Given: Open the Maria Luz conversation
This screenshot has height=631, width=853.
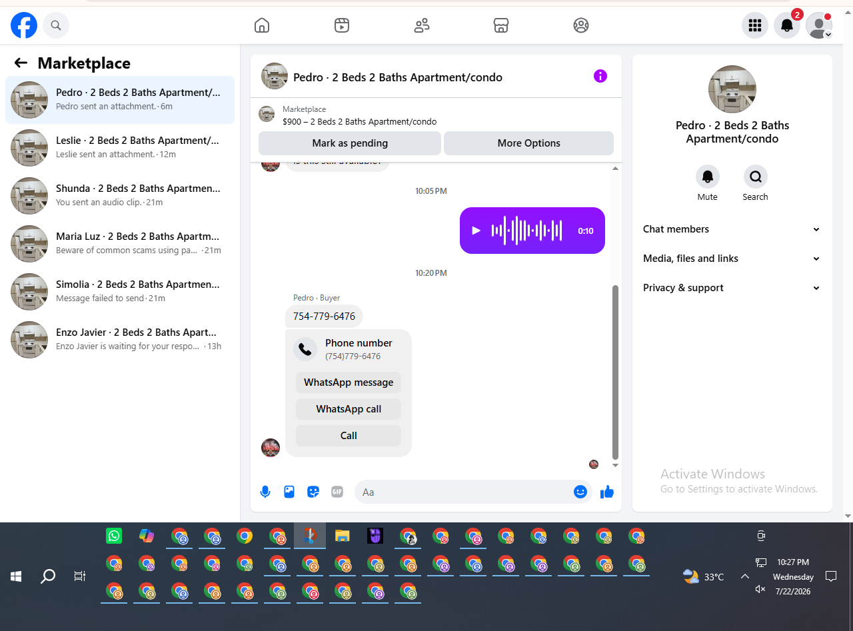Looking at the screenshot, I should pos(120,244).
